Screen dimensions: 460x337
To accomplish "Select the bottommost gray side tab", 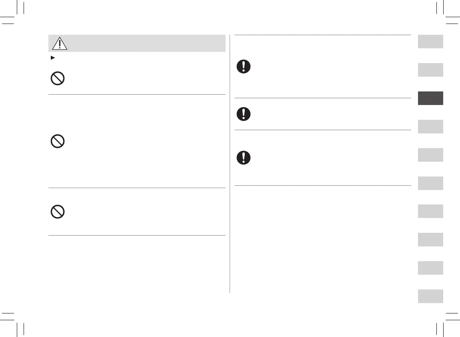I will tap(430, 296).
